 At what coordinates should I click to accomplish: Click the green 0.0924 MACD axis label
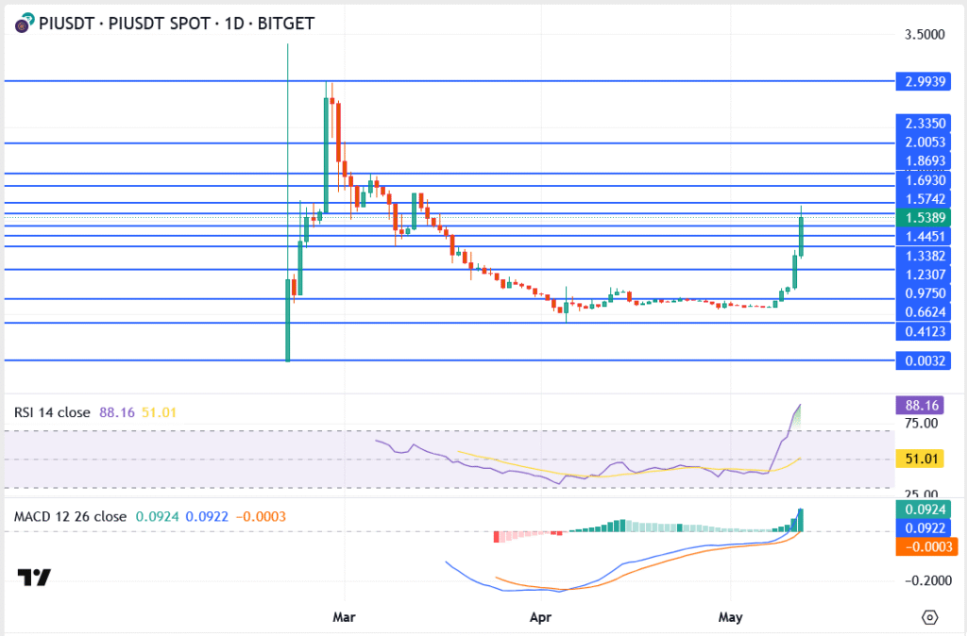click(925, 510)
